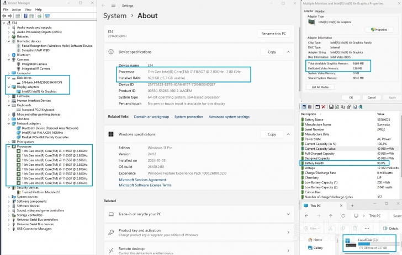This screenshot has width=402, height=255.
Task: Click the red X delete icon in battery tool toolbar
Action: (323, 107)
